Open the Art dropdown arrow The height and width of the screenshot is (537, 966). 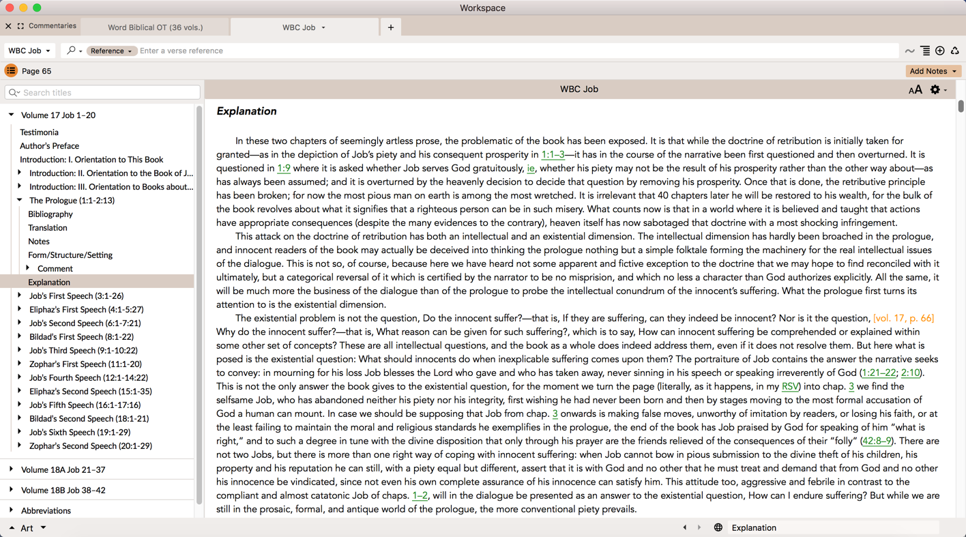pyautogui.click(x=43, y=527)
